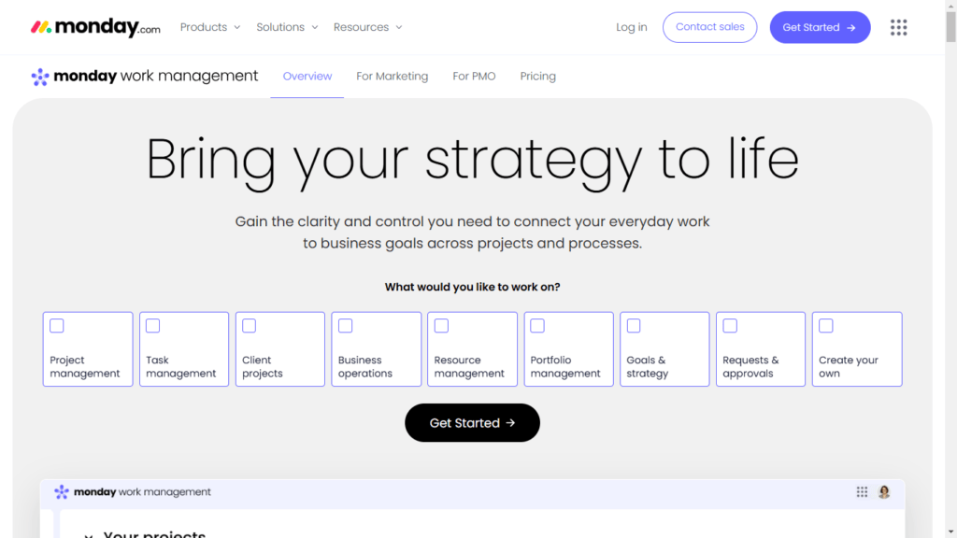Image resolution: width=957 pixels, height=538 pixels.
Task: Click the Contact sales button
Action: click(709, 27)
